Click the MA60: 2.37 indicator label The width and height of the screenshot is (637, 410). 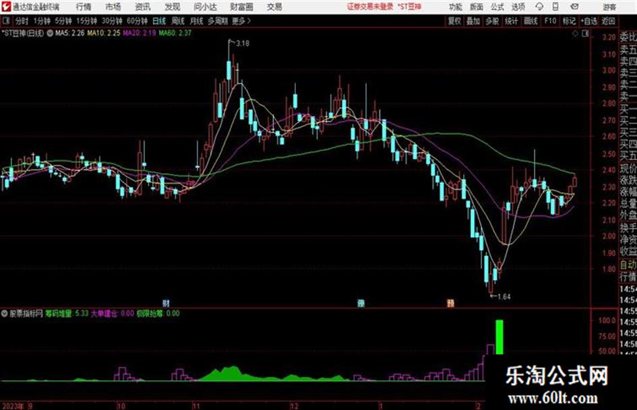tap(175, 33)
